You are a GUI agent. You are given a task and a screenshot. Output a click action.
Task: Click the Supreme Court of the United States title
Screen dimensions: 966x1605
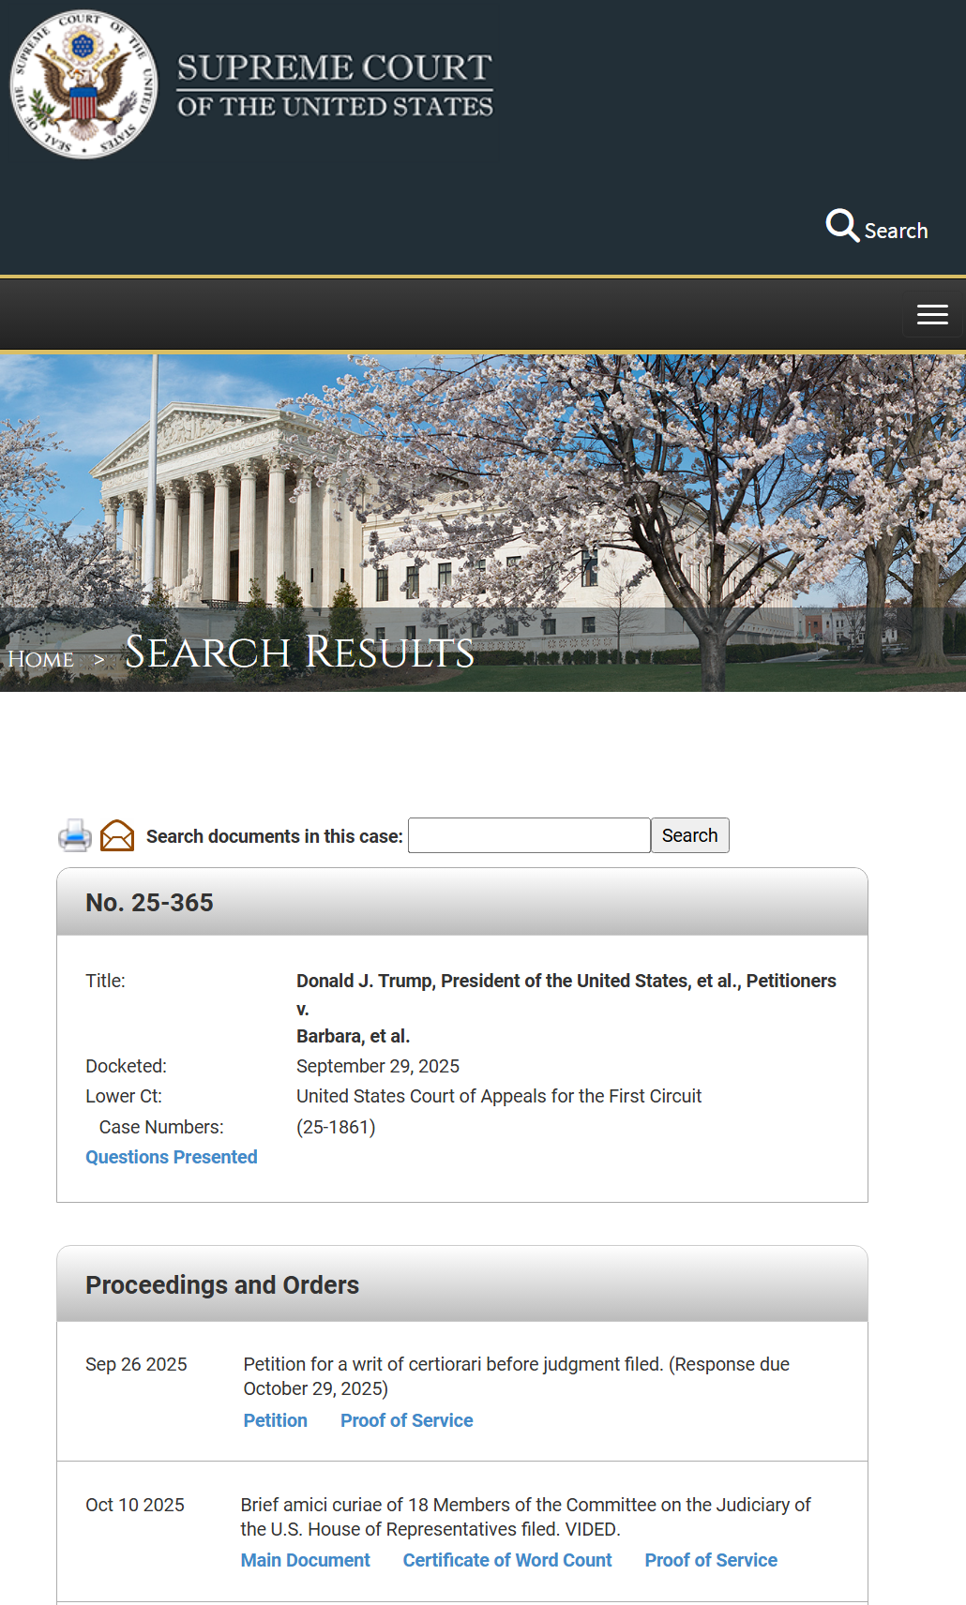tap(335, 85)
